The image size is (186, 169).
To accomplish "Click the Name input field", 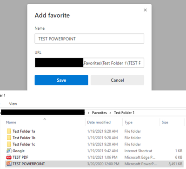I will point(89,39).
